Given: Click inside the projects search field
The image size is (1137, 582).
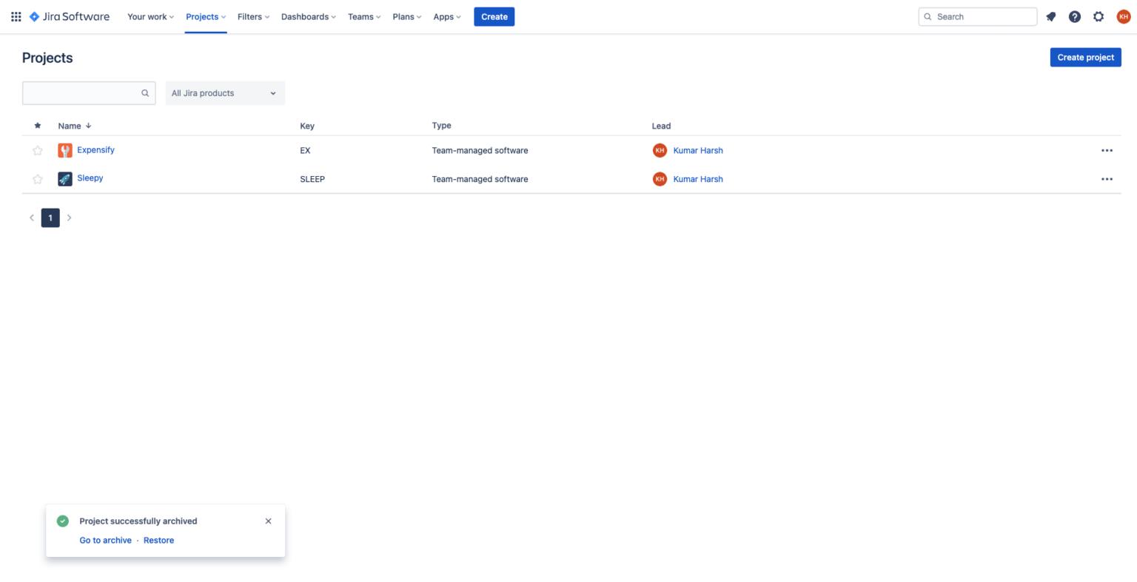Looking at the screenshot, I should [81, 93].
